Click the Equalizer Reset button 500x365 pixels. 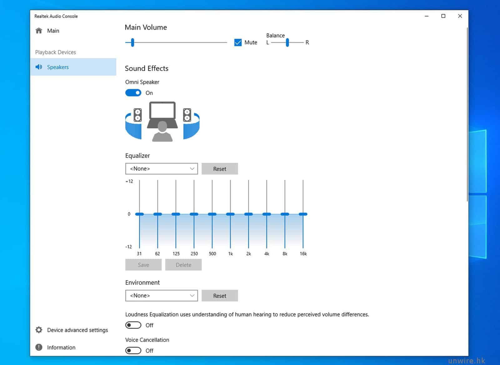point(220,169)
